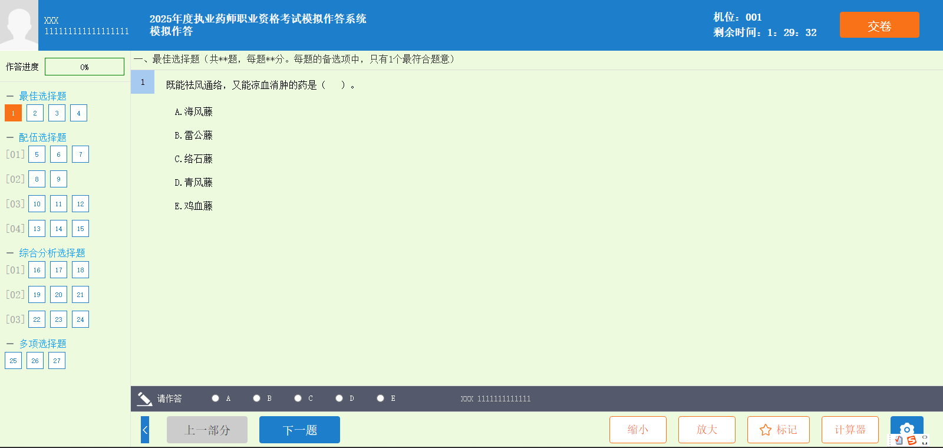Submit exam with 交卷 button
The width and height of the screenshot is (943, 448).
(x=879, y=25)
